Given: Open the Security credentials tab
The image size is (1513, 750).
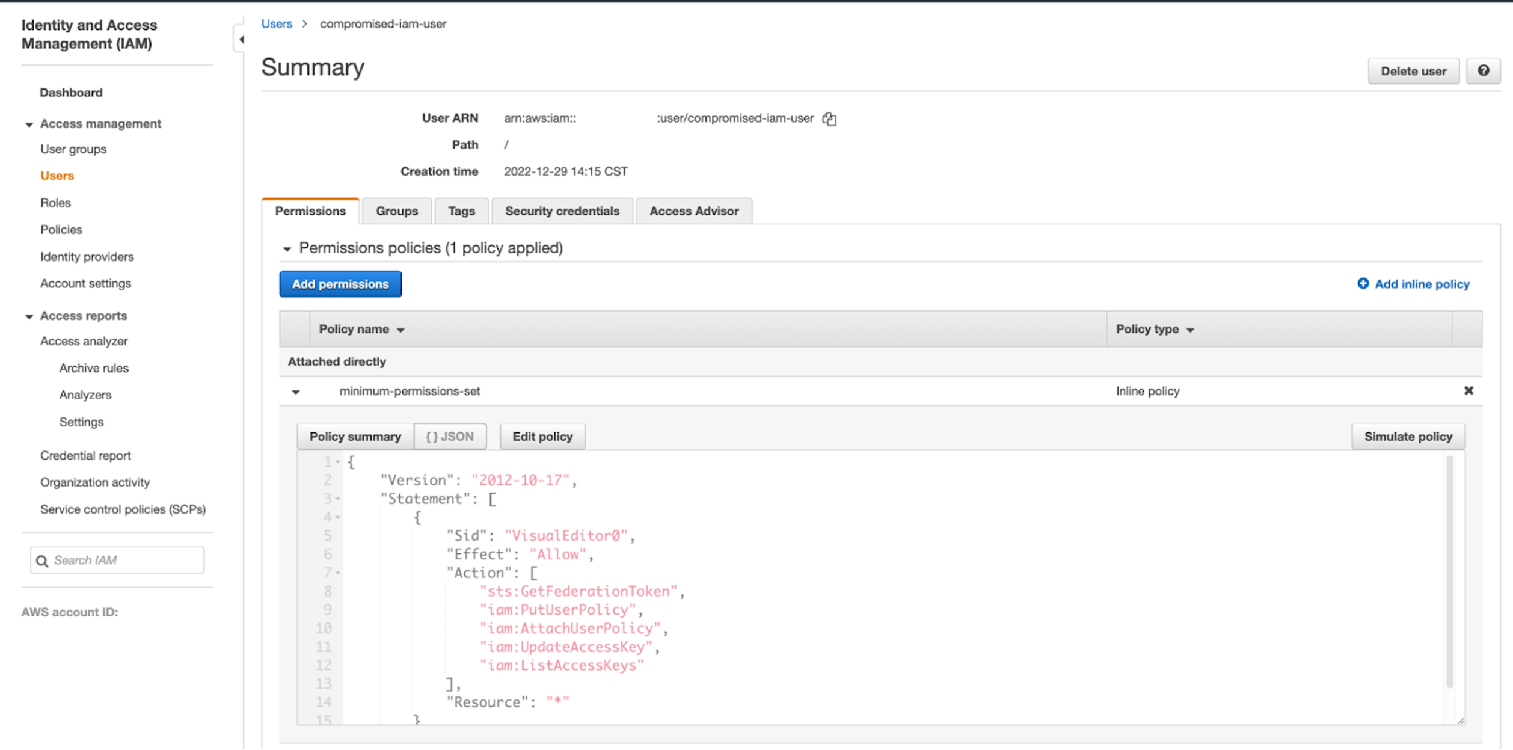Looking at the screenshot, I should tap(562, 211).
